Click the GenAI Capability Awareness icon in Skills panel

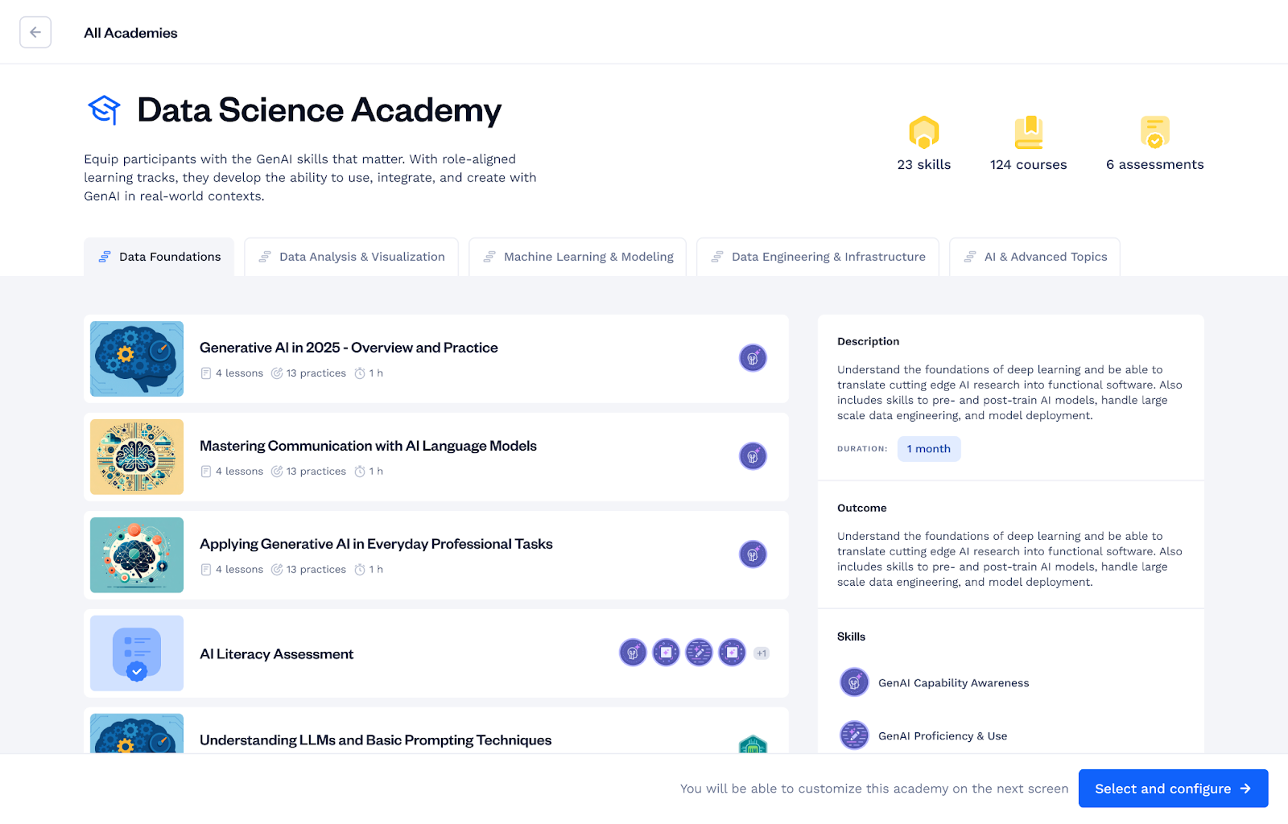[854, 682]
